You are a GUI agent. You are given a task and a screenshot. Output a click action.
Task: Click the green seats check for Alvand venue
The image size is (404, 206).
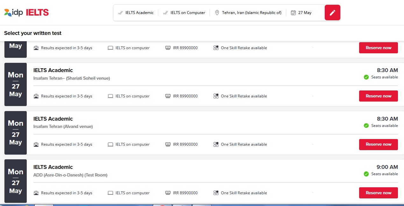[x=366, y=126]
